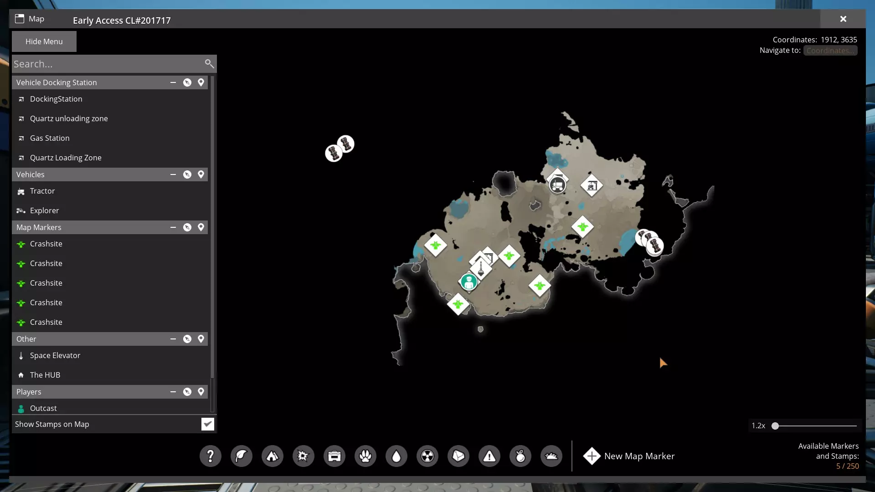Image resolution: width=875 pixels, height=492 pixels.
Task: Select Quartz unloading zone list entry
Action: pyautogui.click(x=69, y=118)
